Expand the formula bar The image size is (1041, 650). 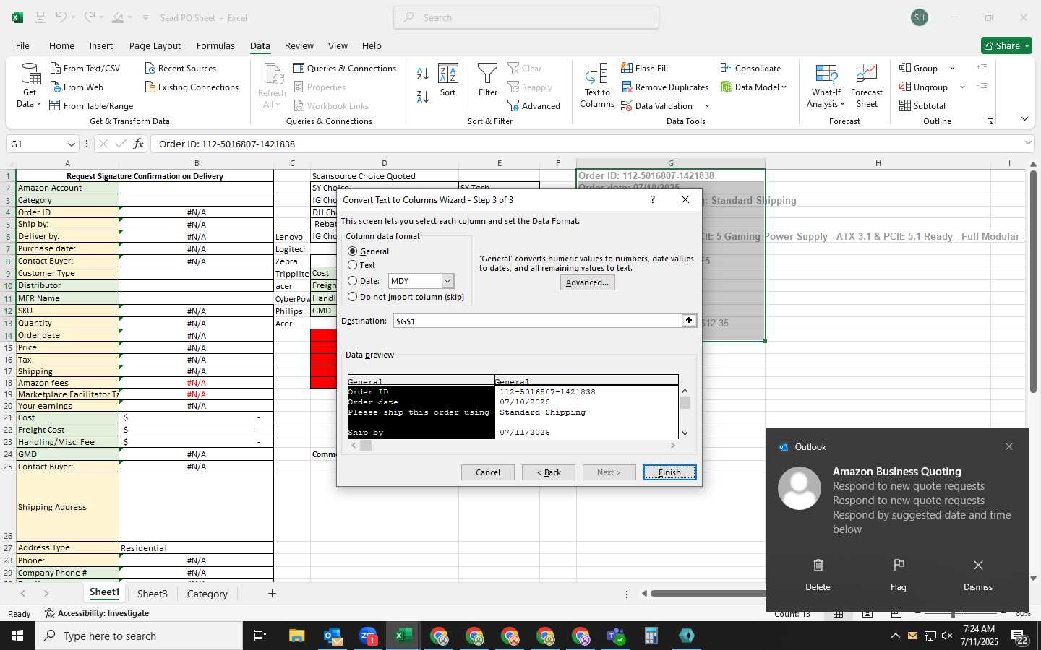point(1028,143)
